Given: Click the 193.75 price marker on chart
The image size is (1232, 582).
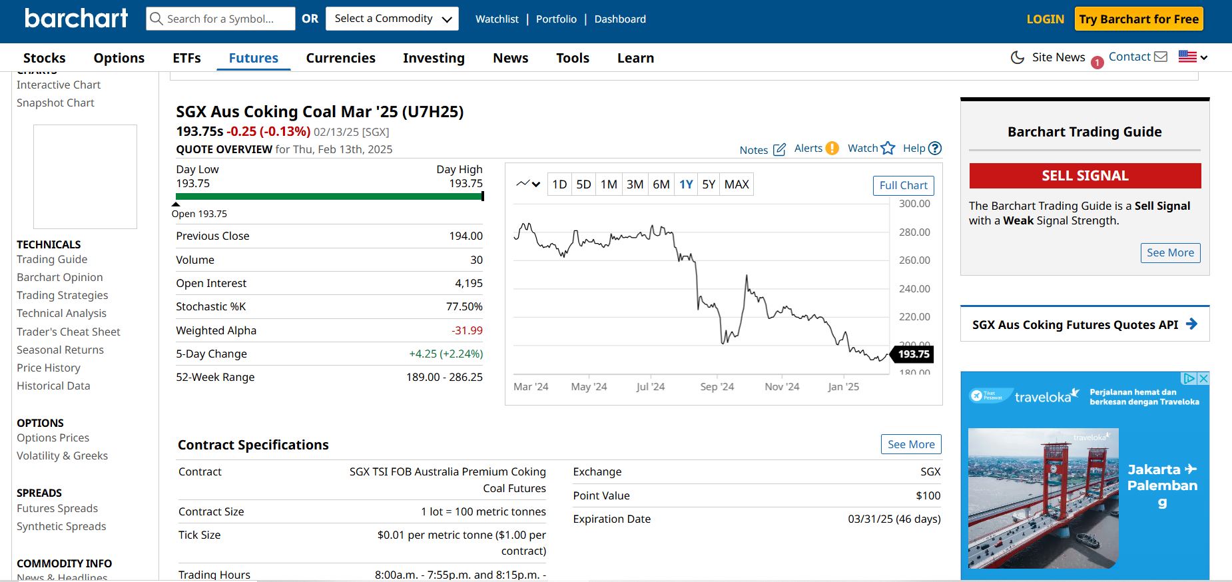Looking at the screenshot, I should [x=912, y=354].
